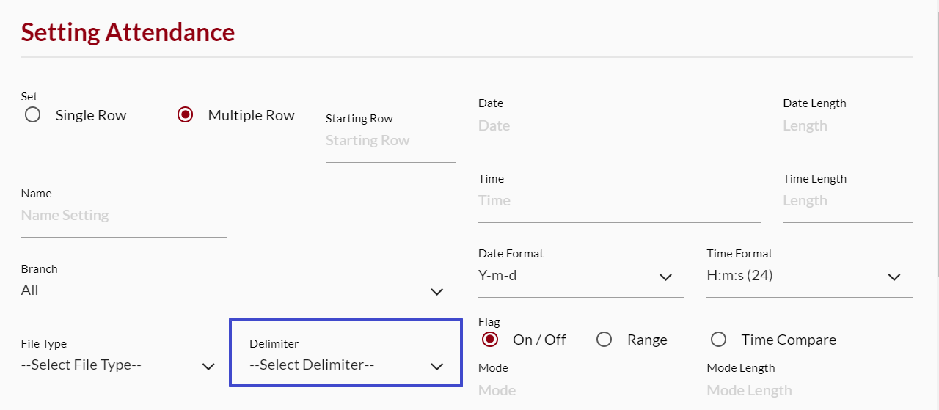Select the Range flag radio button

(604, 340)
